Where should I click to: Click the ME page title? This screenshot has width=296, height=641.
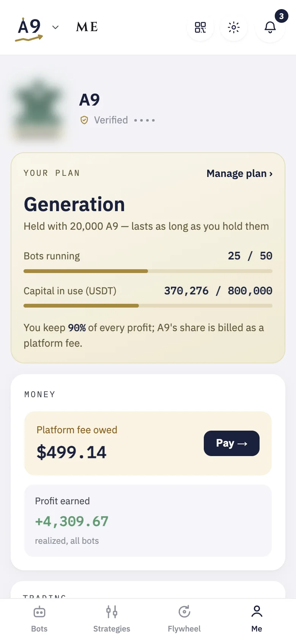point(87,27)
